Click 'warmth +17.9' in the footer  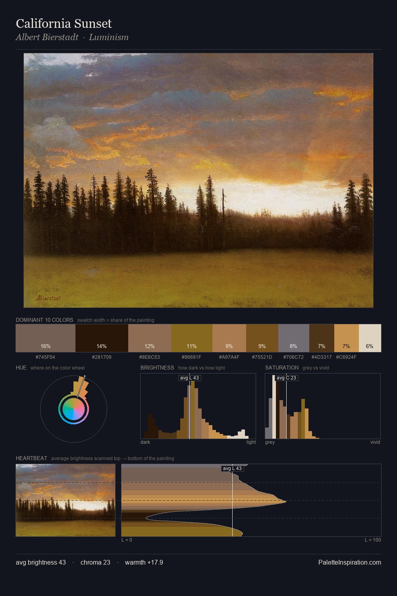[x=144, y=563]
